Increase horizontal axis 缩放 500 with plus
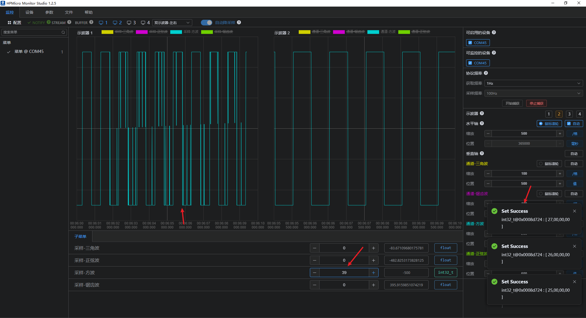Viewport: 586px width, 318px height. [560, 134]
